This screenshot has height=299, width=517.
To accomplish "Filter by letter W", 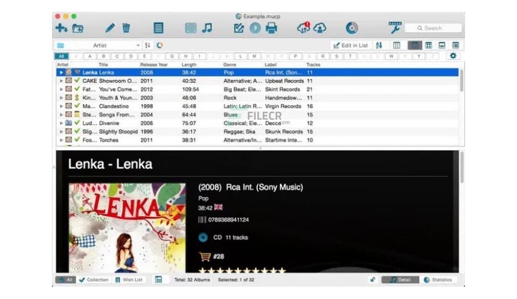I will [x=391, y=56].
